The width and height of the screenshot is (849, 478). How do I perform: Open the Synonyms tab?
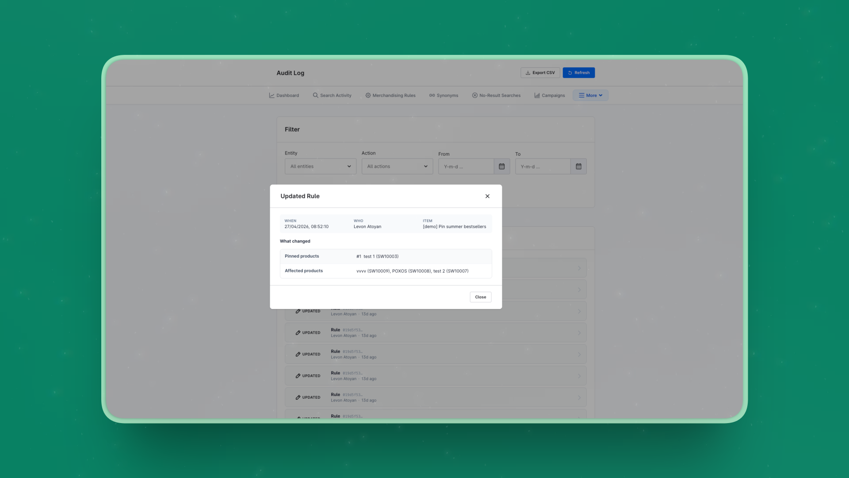444,95
